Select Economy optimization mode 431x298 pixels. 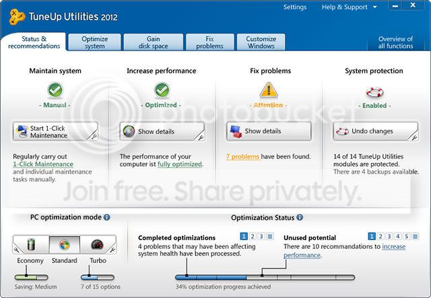tap(31, 244)
